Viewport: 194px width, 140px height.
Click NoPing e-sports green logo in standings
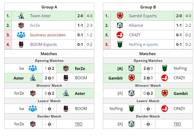coord(120,44)
